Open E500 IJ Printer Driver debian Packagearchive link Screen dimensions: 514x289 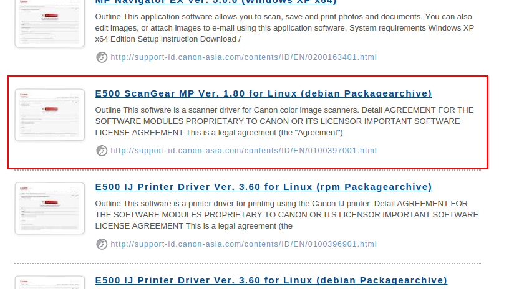pyautogui.click(x=271, y=280)
